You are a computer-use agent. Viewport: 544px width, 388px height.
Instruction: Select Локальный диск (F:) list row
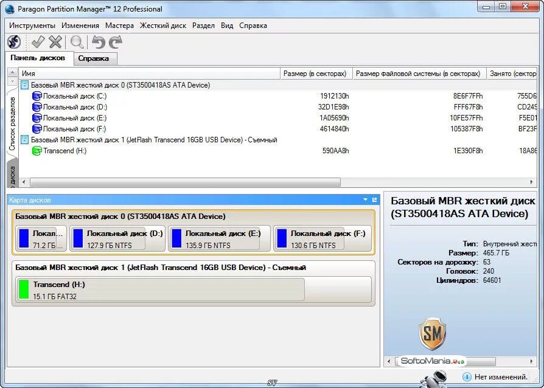(277, 129)
